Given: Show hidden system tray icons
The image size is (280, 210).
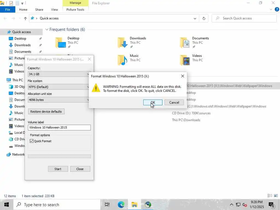Looking at the screenshot, I should [x=231, y=205].
